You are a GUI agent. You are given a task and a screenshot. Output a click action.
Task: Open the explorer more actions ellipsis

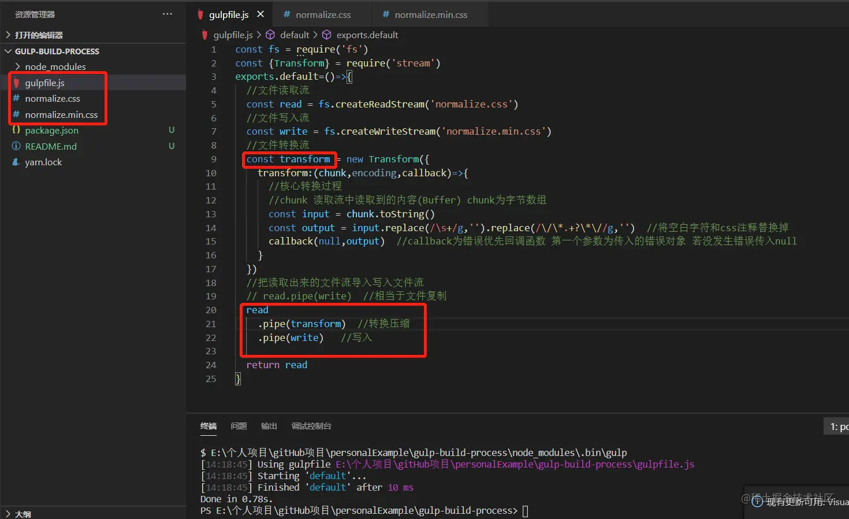click(x=167, y=14)
